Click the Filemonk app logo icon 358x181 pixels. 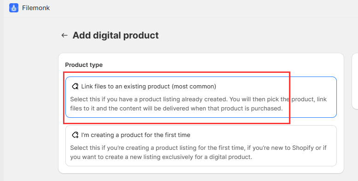tap(14, 8)
